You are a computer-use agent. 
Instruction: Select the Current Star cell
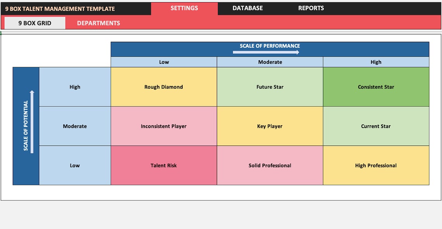coord(376,126)
